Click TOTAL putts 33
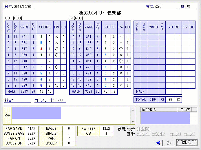The image size is (201, 150). pyautogui.click(x=178, y=100)
